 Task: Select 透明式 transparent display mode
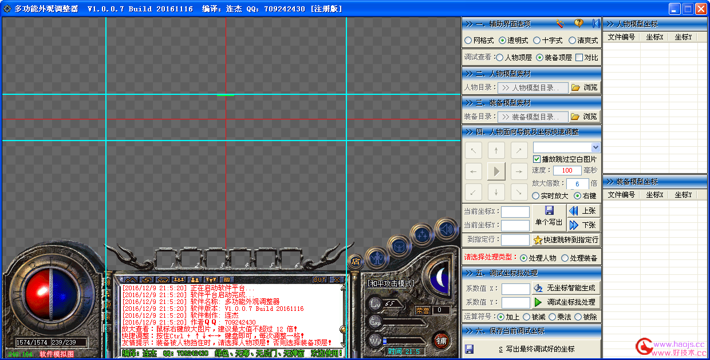[514, 41]
